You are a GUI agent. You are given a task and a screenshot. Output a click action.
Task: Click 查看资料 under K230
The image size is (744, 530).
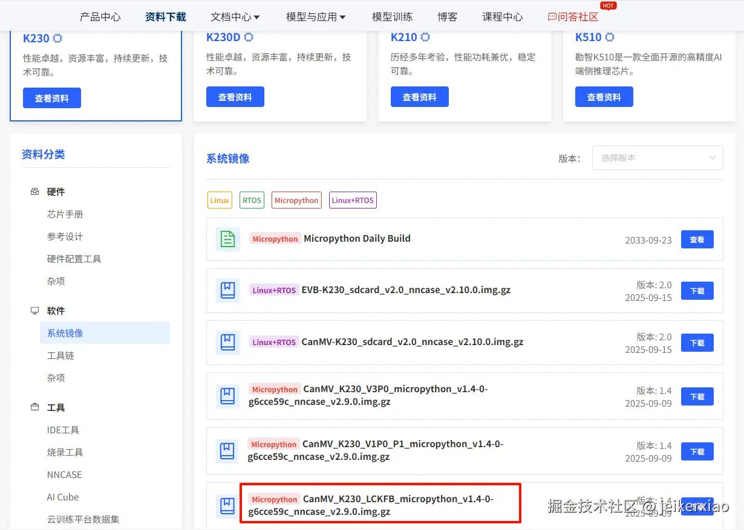point(52,98)
